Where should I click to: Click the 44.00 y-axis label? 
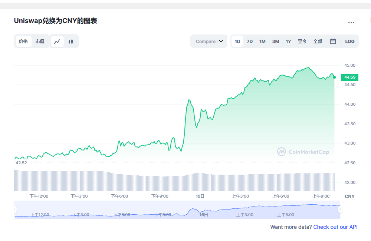pos(350,104)
